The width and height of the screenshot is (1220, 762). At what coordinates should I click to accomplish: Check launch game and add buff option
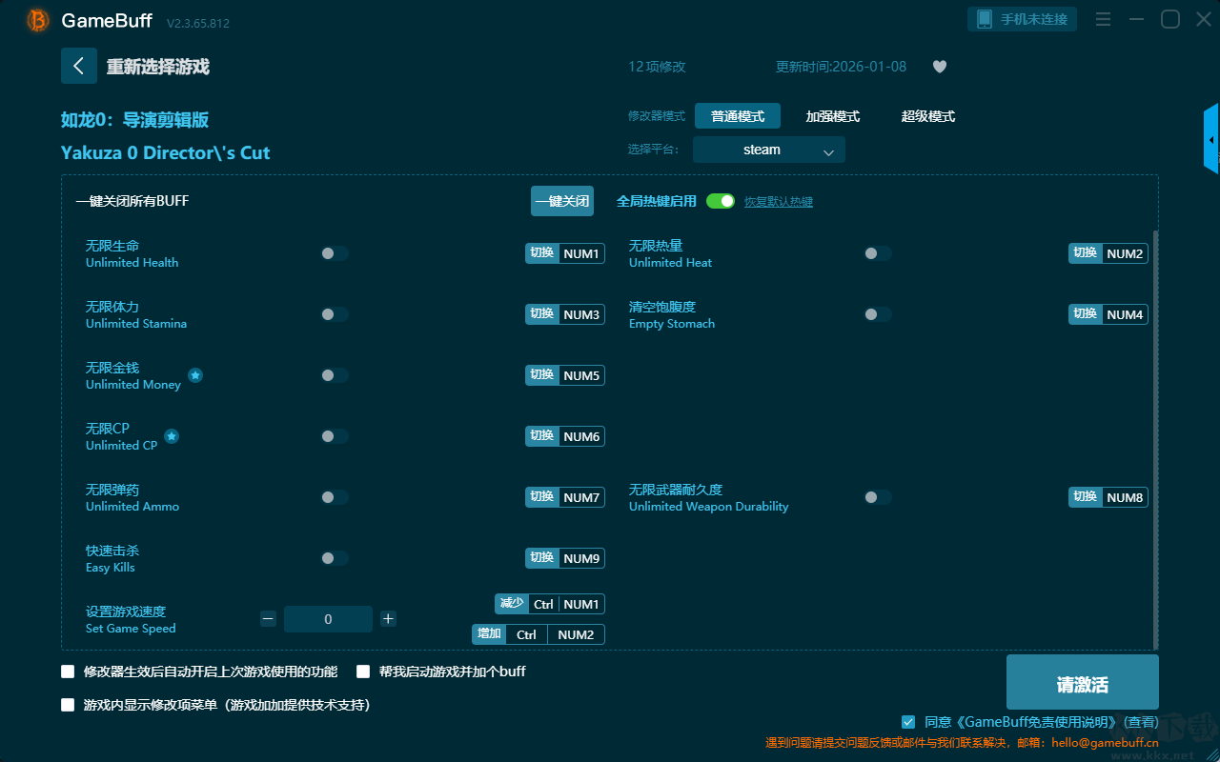coord(363,672)
